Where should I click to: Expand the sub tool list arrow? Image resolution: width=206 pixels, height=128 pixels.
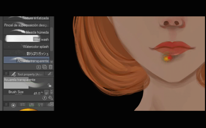click(x=52, y=61)
